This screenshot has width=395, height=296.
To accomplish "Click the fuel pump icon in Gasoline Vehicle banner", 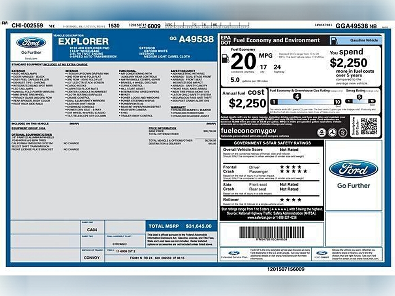I will click(x=334, y=40).
